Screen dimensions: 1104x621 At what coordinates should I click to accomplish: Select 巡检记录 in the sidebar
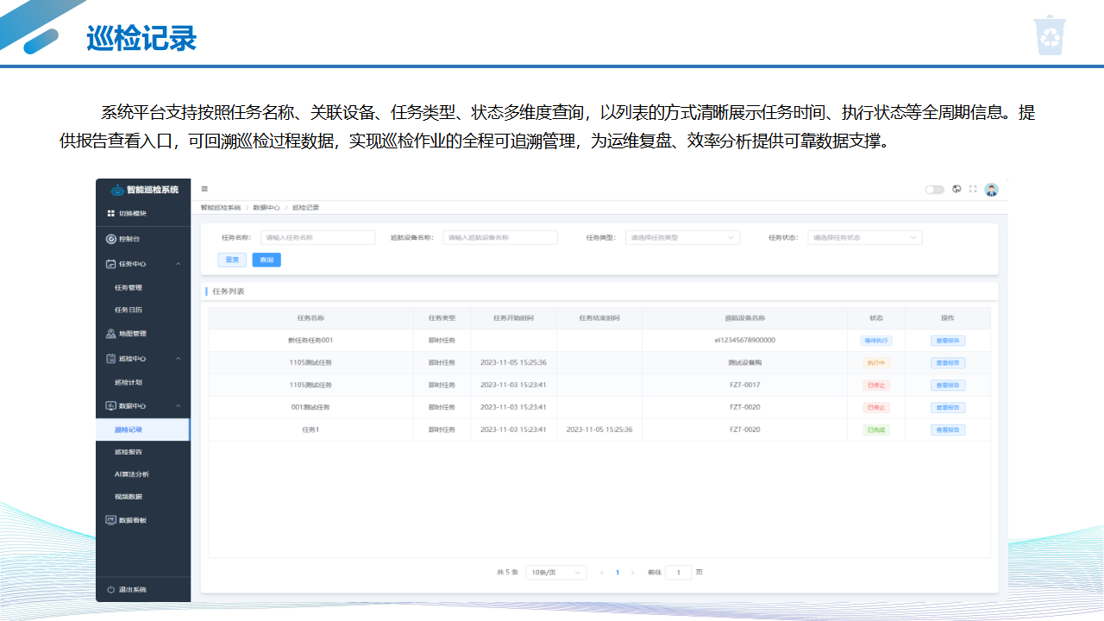pos(142,430)
